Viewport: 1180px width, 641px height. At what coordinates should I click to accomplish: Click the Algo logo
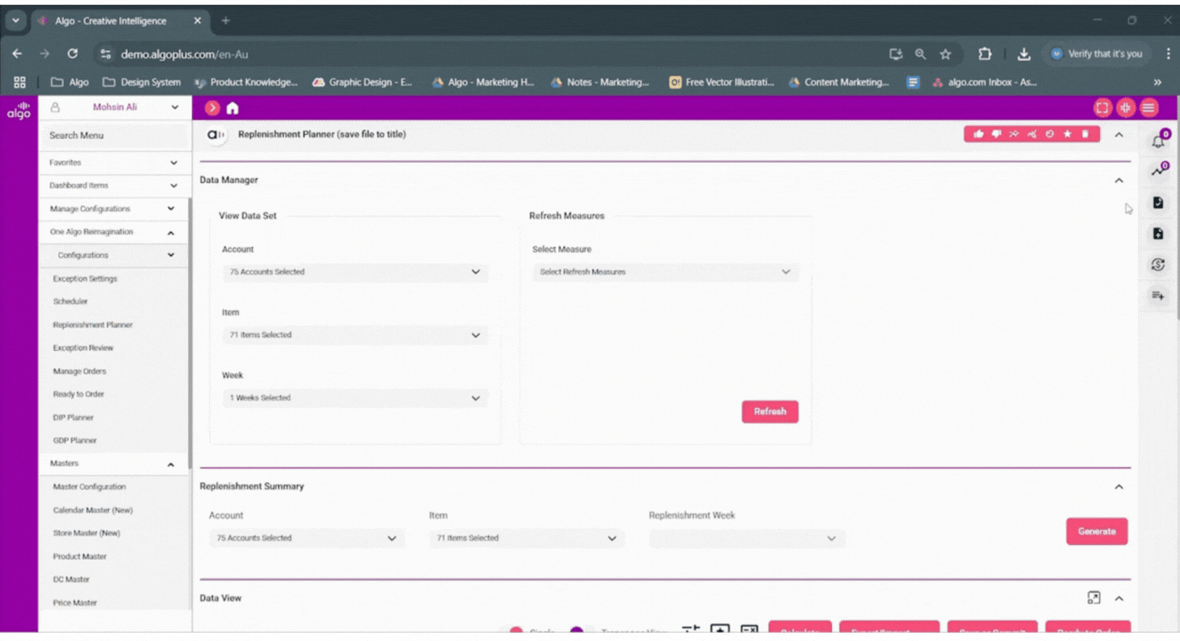pyautogui.click(x=19, y=110)
